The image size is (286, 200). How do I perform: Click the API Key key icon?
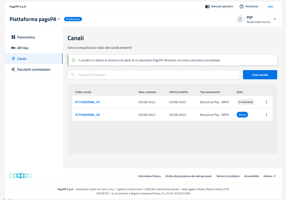[x=13, y=48]
